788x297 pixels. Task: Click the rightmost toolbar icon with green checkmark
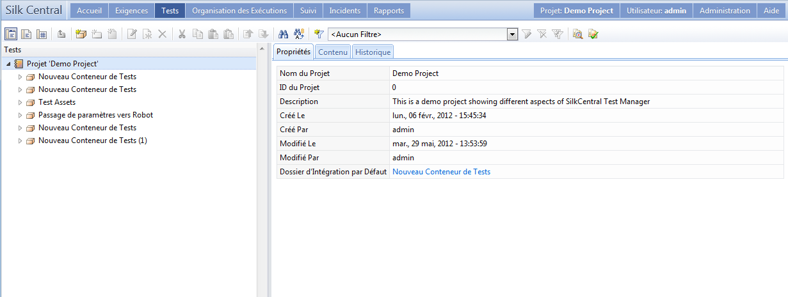pos(593,34)
